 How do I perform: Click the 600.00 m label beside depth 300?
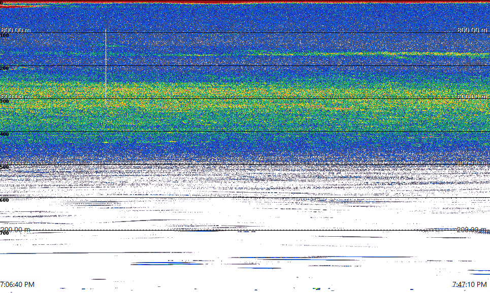pos(16,97)
